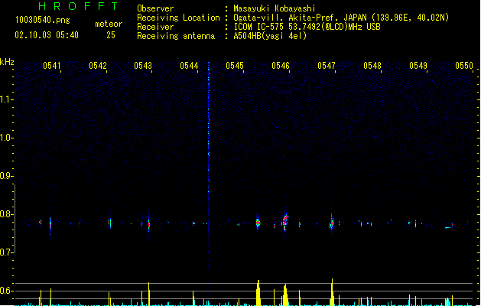This screenshot has width=481, height=306.
Task: Click the Observer label
Action: pyautogui.click(x=155, y=8)
